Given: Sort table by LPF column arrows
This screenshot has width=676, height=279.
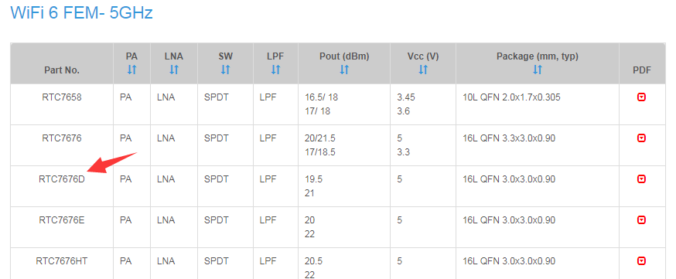Looking at the screenshot, I should click(275, 70).
